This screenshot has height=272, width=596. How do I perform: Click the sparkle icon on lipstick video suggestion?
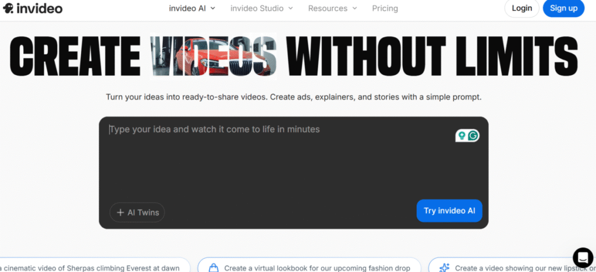[444, 267]
